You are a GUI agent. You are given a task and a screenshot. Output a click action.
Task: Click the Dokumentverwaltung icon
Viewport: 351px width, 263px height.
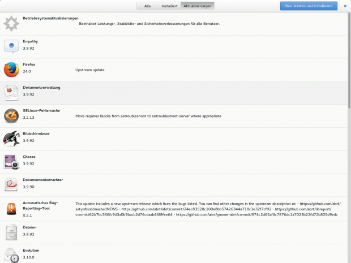pyautogui.click(x=11, y=92)
